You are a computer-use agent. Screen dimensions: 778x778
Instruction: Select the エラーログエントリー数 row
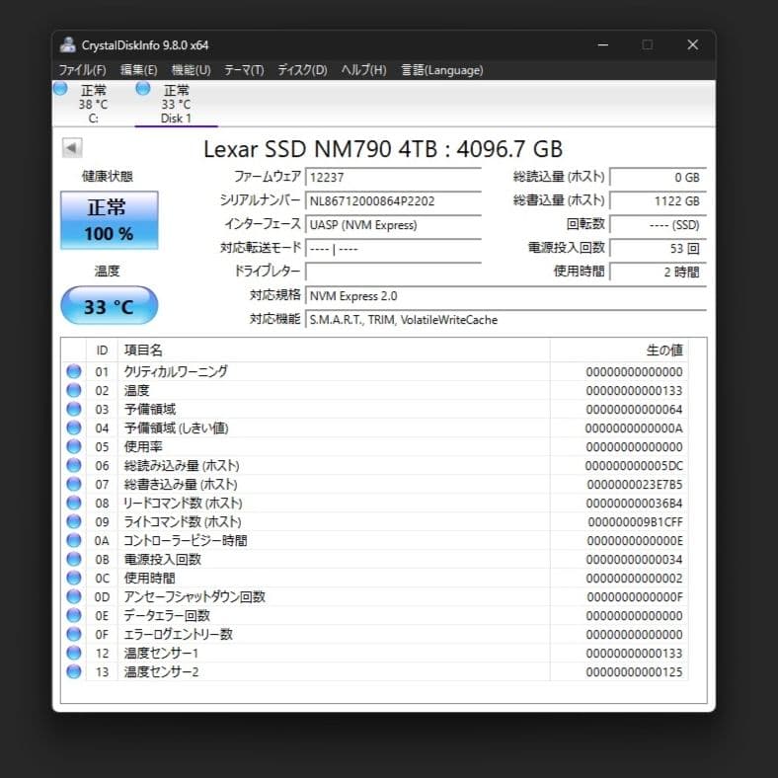[x=374, y=634]
